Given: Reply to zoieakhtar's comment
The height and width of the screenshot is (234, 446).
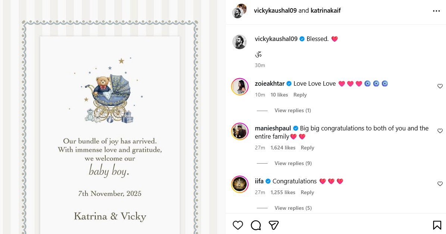Looking at the screenshot, I should tap(300, 95).
